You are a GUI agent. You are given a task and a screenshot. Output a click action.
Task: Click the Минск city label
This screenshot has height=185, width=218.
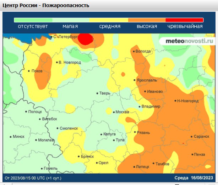coord(18,137)
